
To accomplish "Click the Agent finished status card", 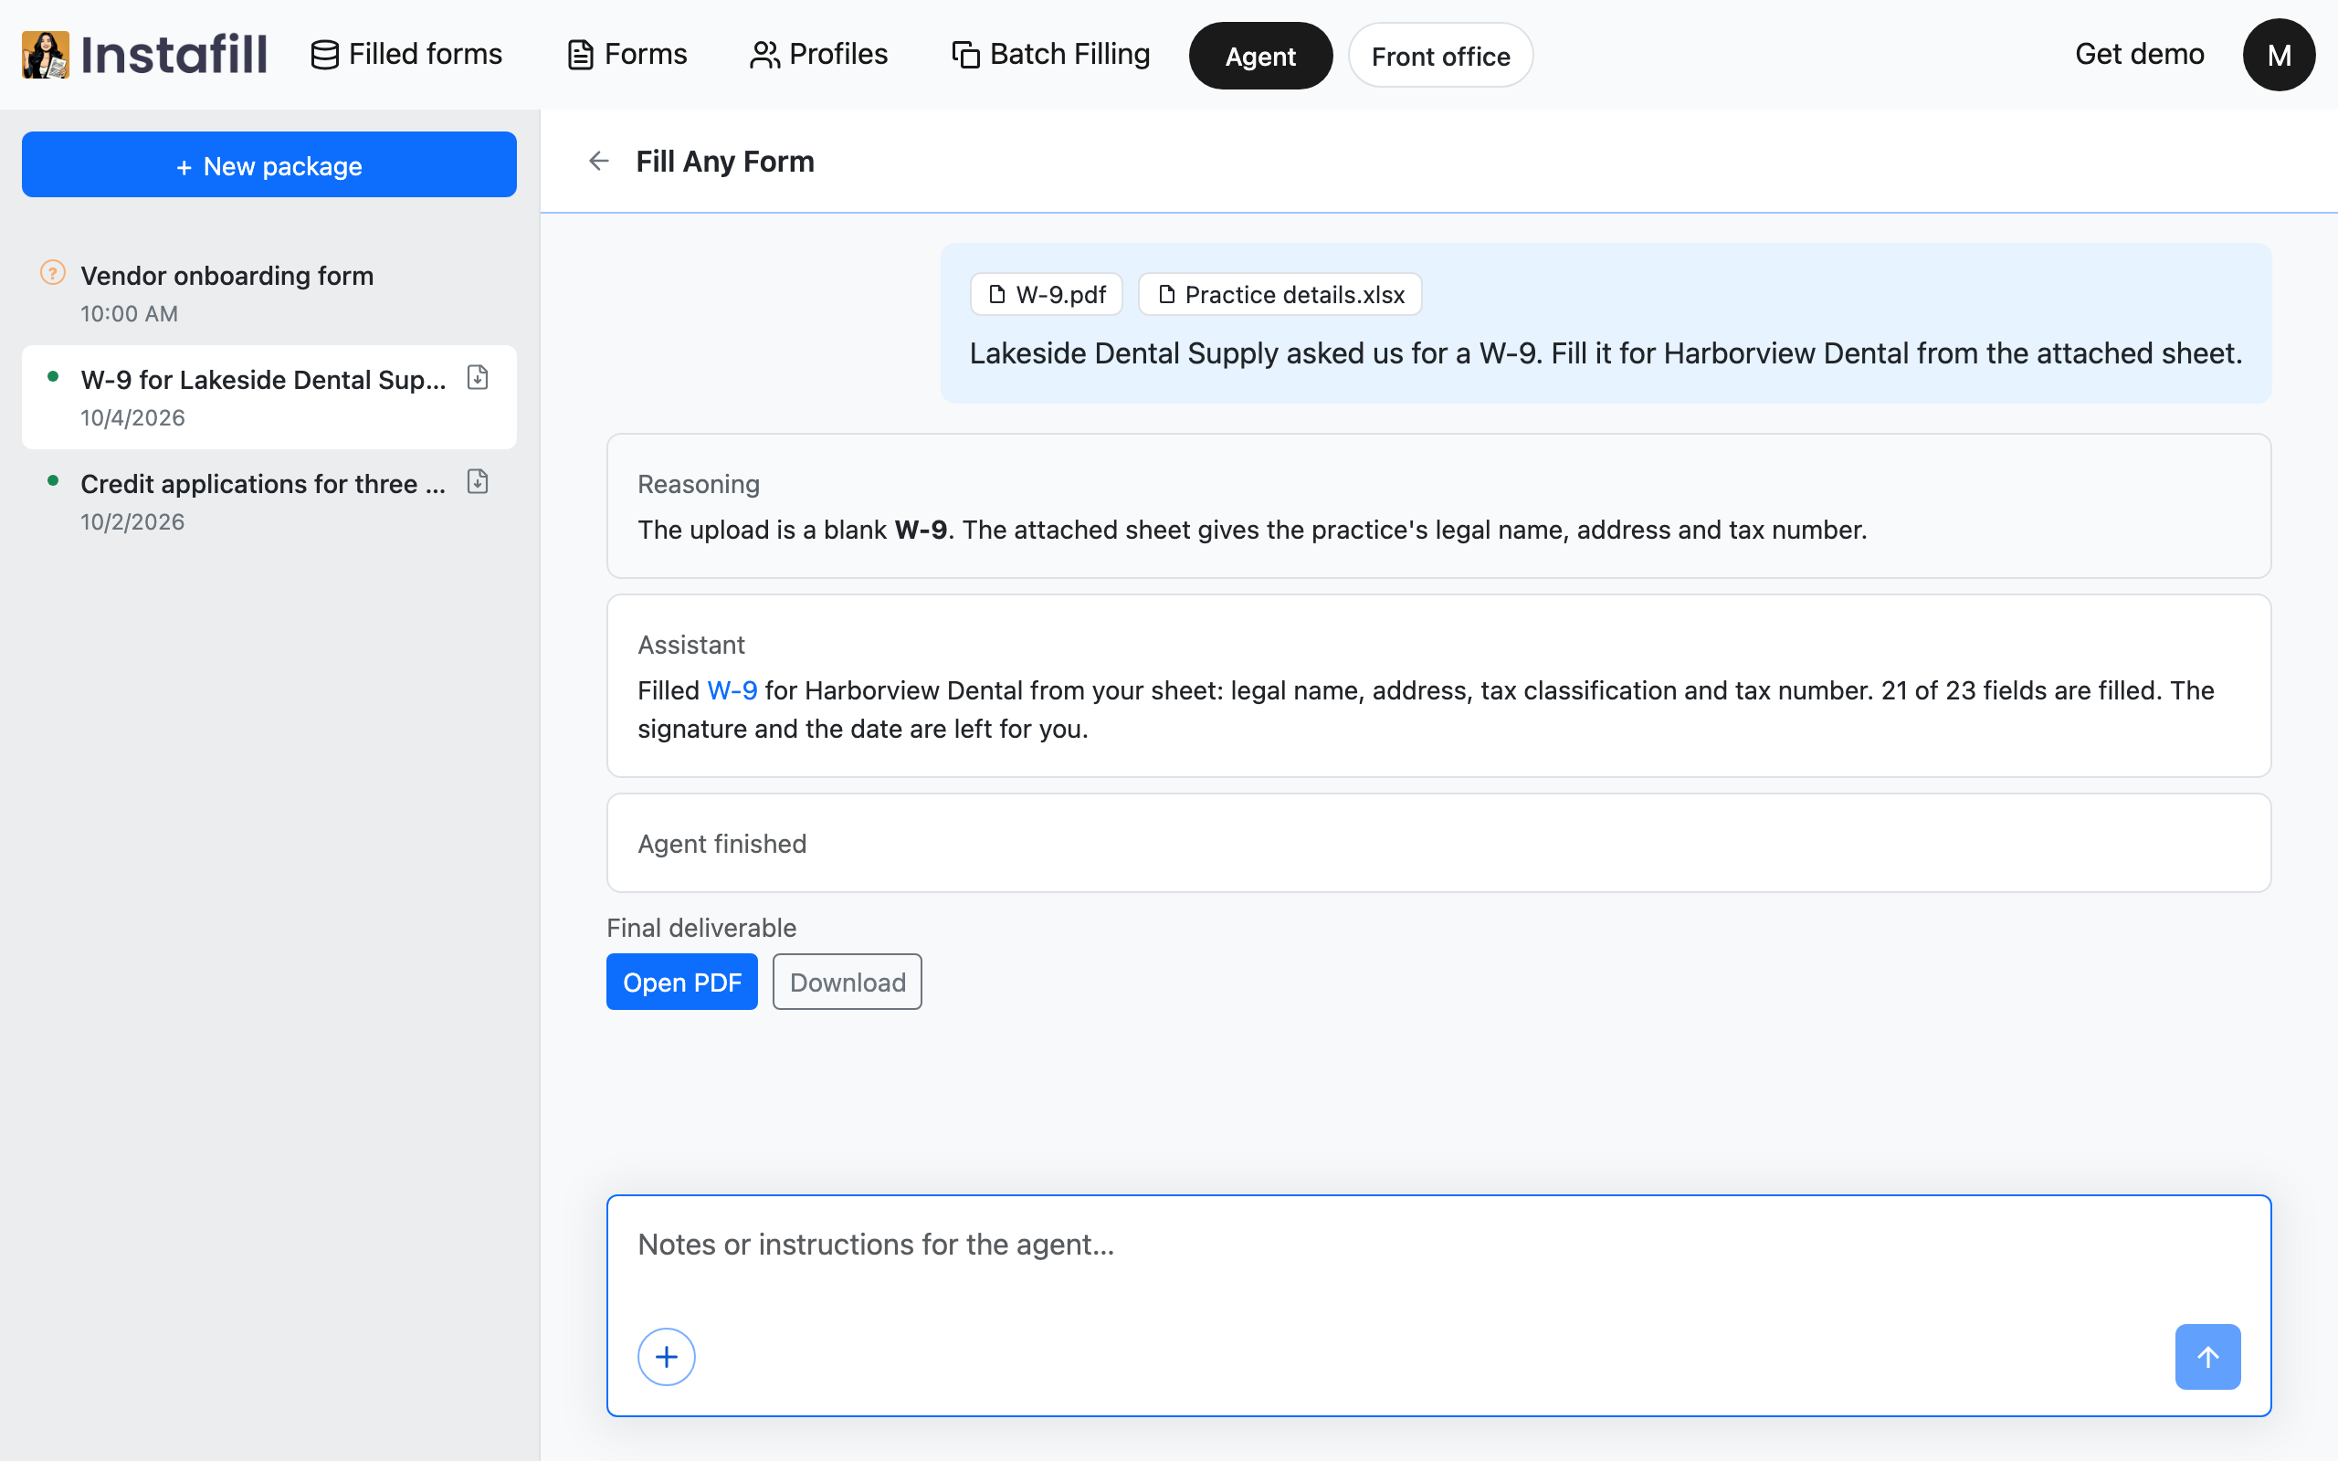I will [1438, 843].
